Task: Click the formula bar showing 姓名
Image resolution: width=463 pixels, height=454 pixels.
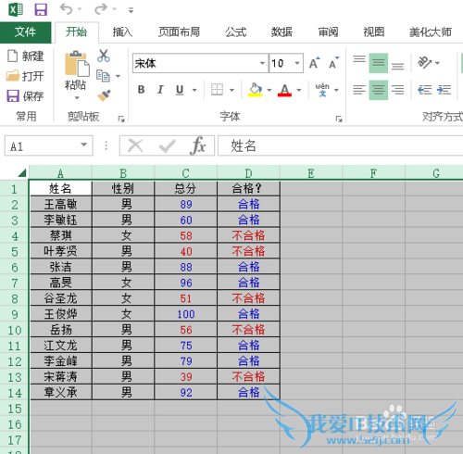Action: (340, 145)
